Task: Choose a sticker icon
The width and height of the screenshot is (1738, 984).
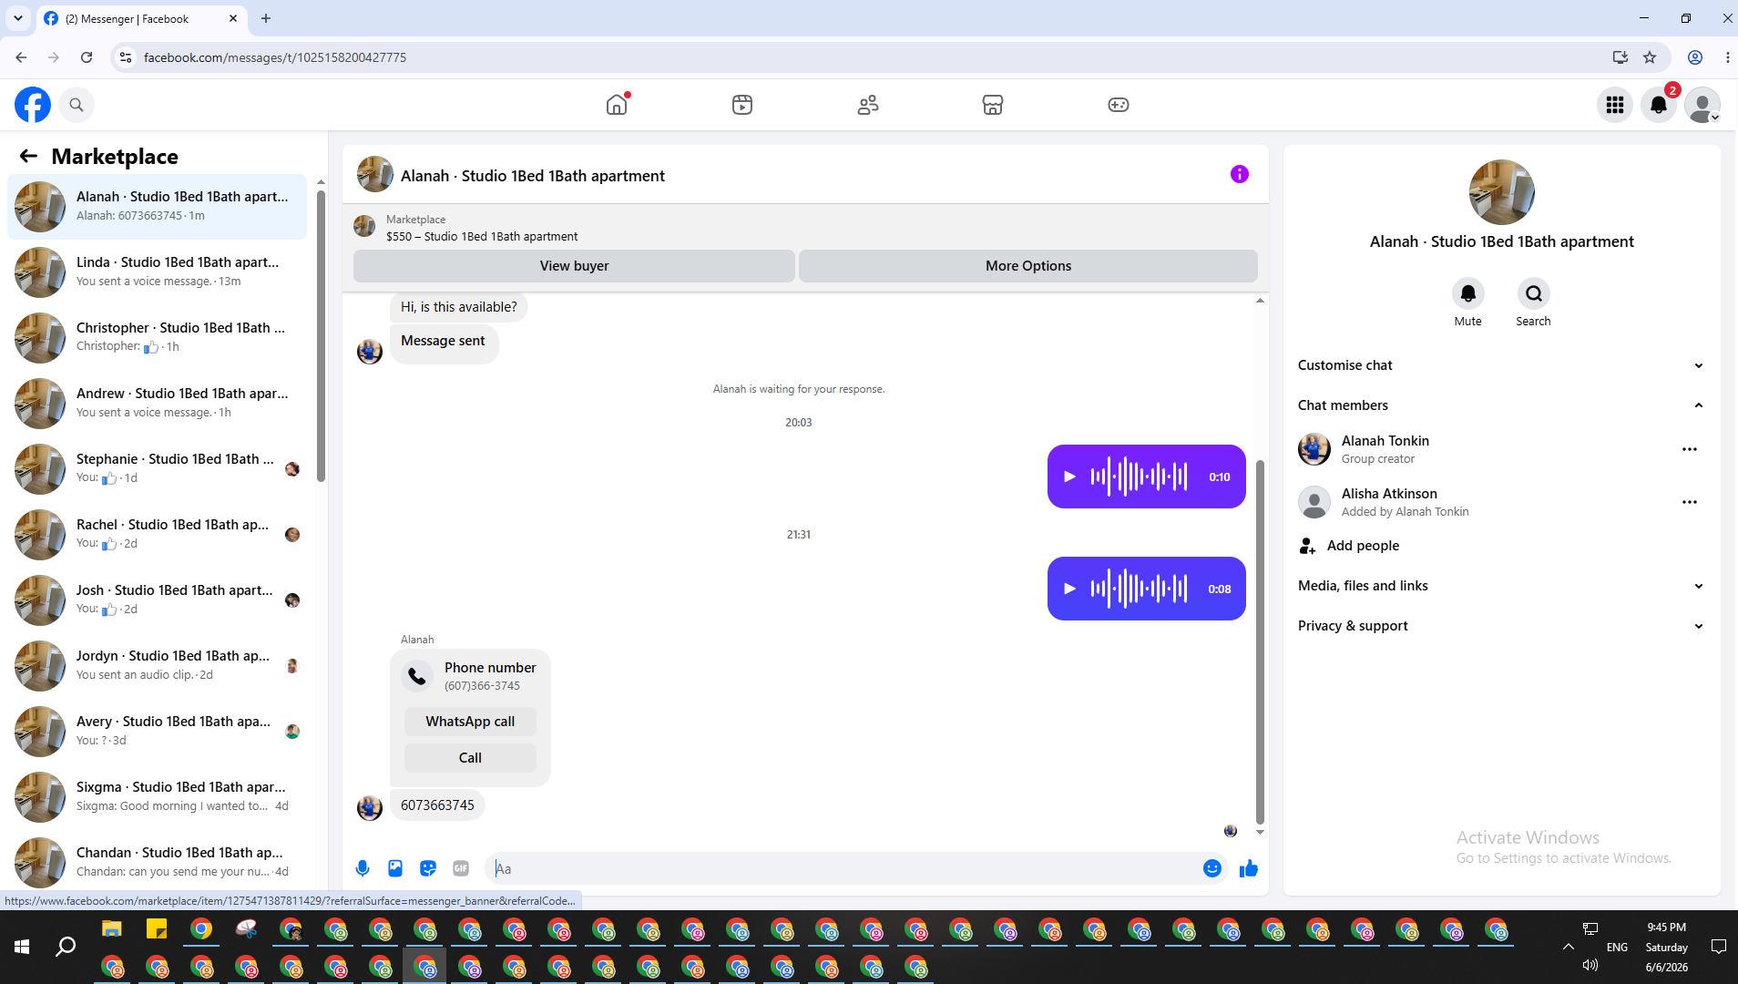Action: (428, 868)
